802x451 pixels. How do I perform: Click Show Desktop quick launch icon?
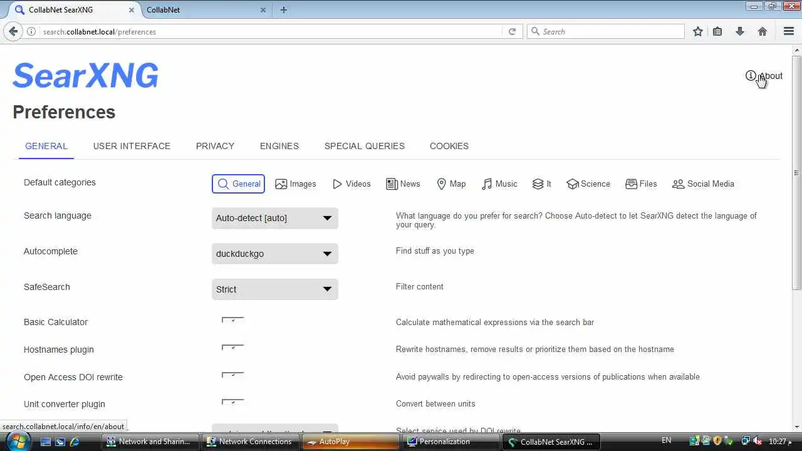click(x=46, y=442)
